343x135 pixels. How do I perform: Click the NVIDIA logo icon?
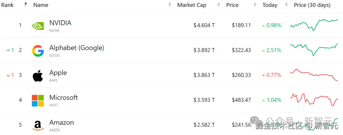point(38,26)
